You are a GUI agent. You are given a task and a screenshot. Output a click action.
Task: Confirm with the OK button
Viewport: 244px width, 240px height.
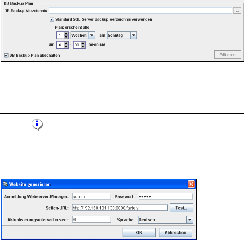pos(139,232)
